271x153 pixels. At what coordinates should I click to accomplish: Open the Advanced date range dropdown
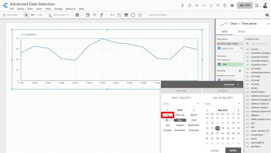tap(232, 84)
